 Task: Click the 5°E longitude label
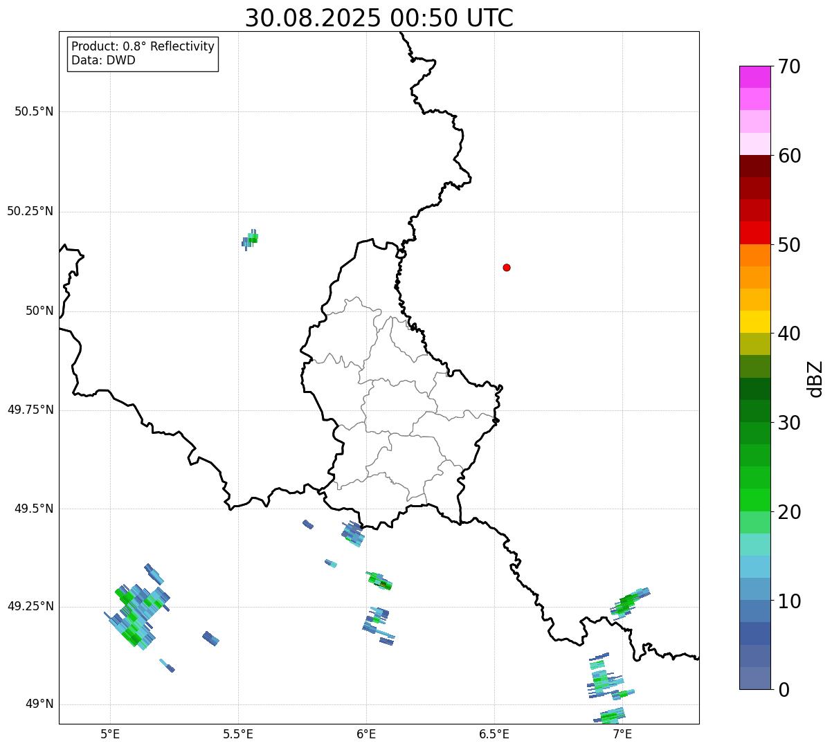(110, 734)
